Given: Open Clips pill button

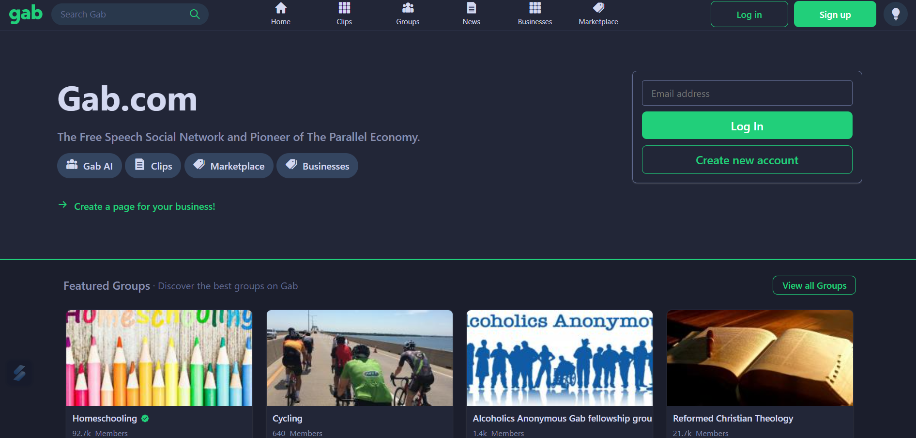Looking at the screenshot, I should [153, 166].
